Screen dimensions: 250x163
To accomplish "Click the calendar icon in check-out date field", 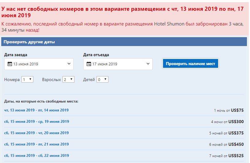I will pyautogui.click(x=89, y=64).
